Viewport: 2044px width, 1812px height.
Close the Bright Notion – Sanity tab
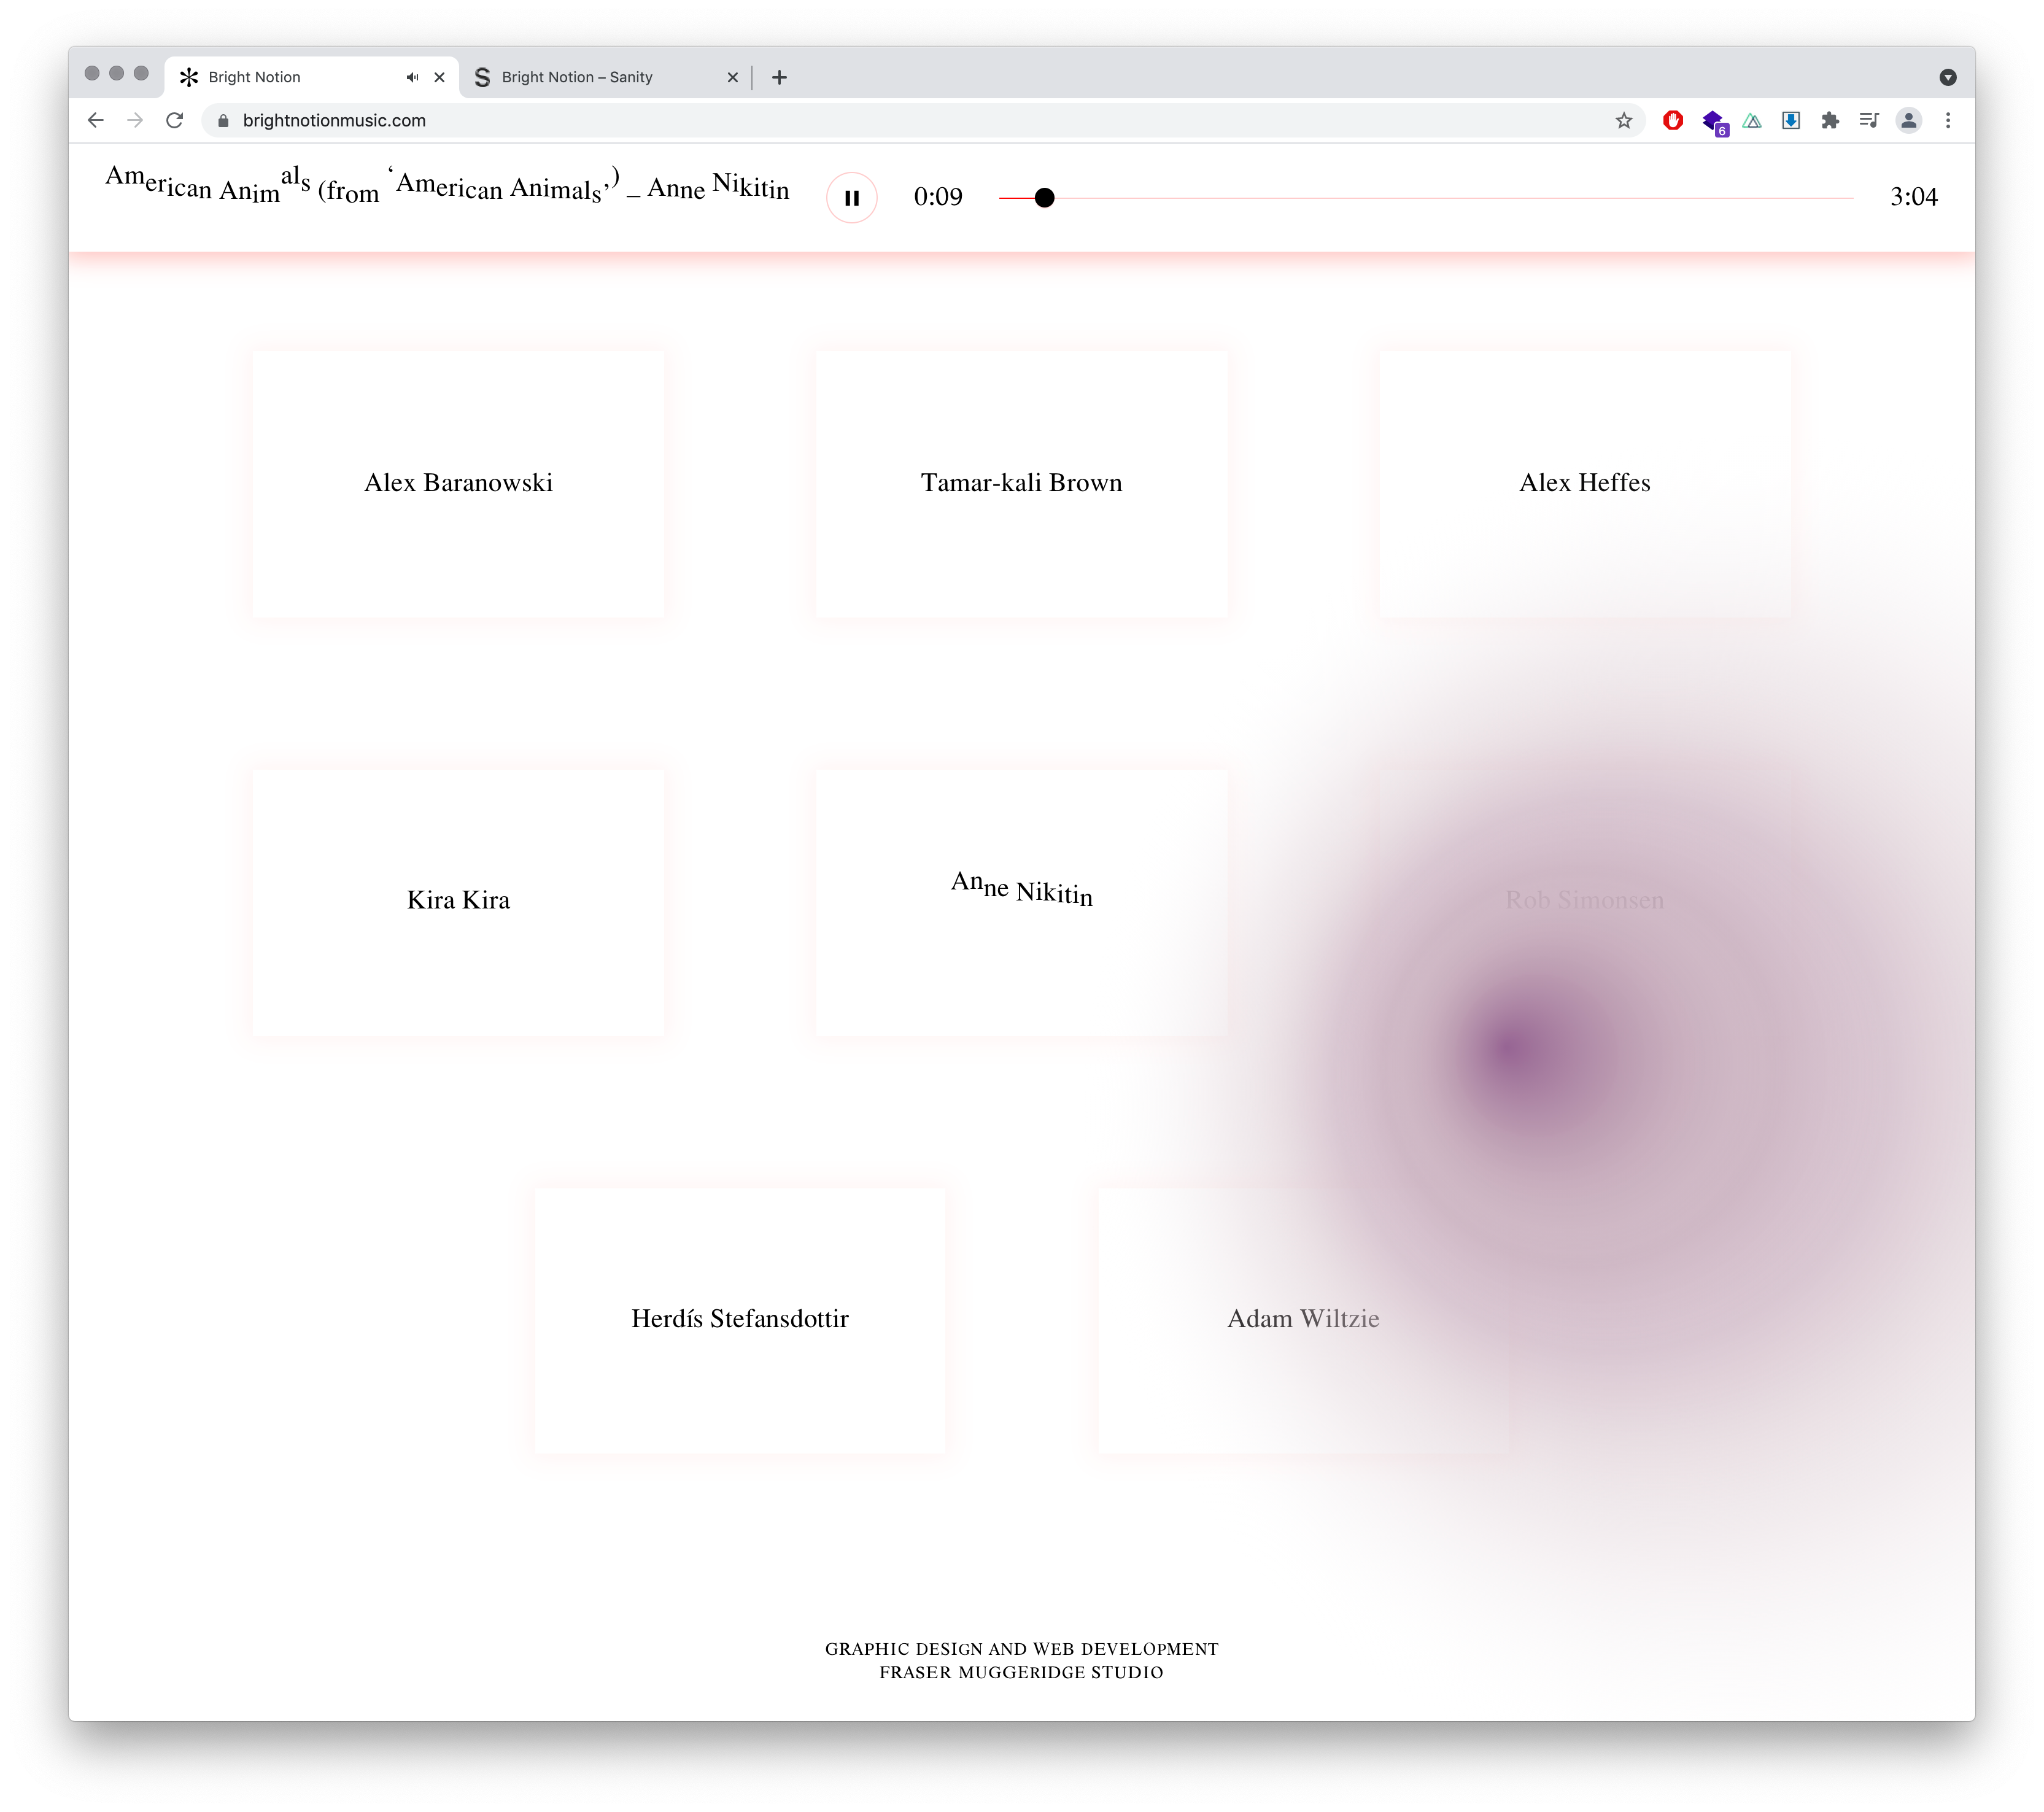(x=732, y=77)
